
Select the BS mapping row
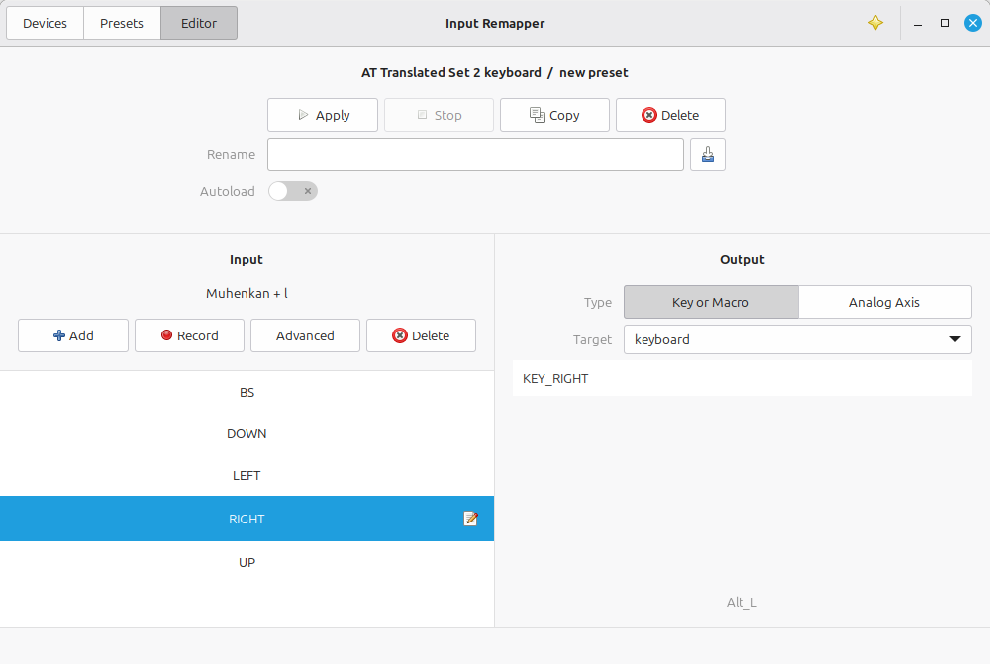coord(247,393)
